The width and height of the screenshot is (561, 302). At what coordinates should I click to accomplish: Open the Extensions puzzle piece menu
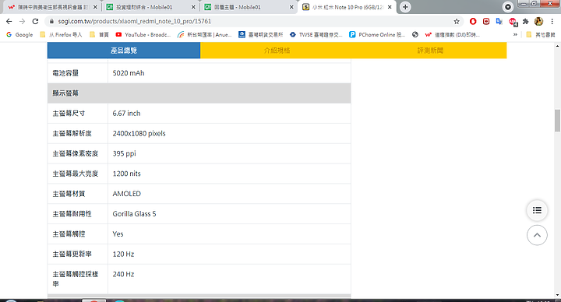526,22
